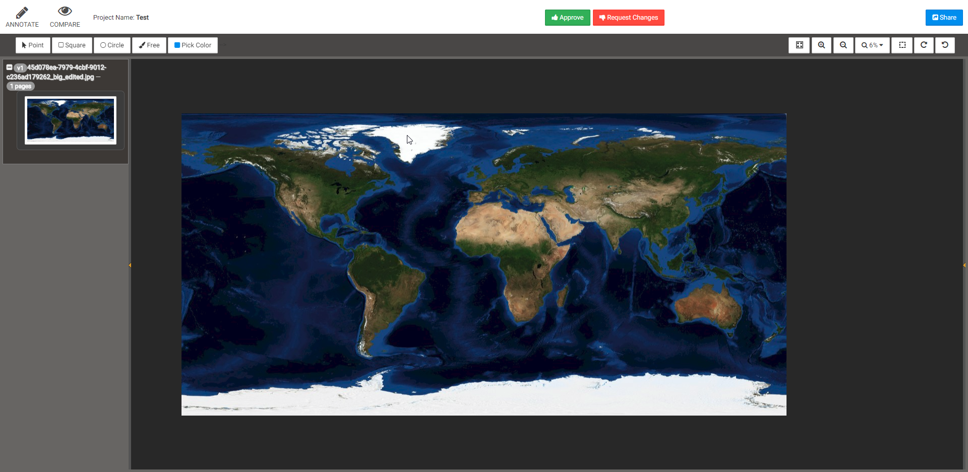Rotate the image counterclockwise
Screen dimensions: 968x472
coord(945,45)
